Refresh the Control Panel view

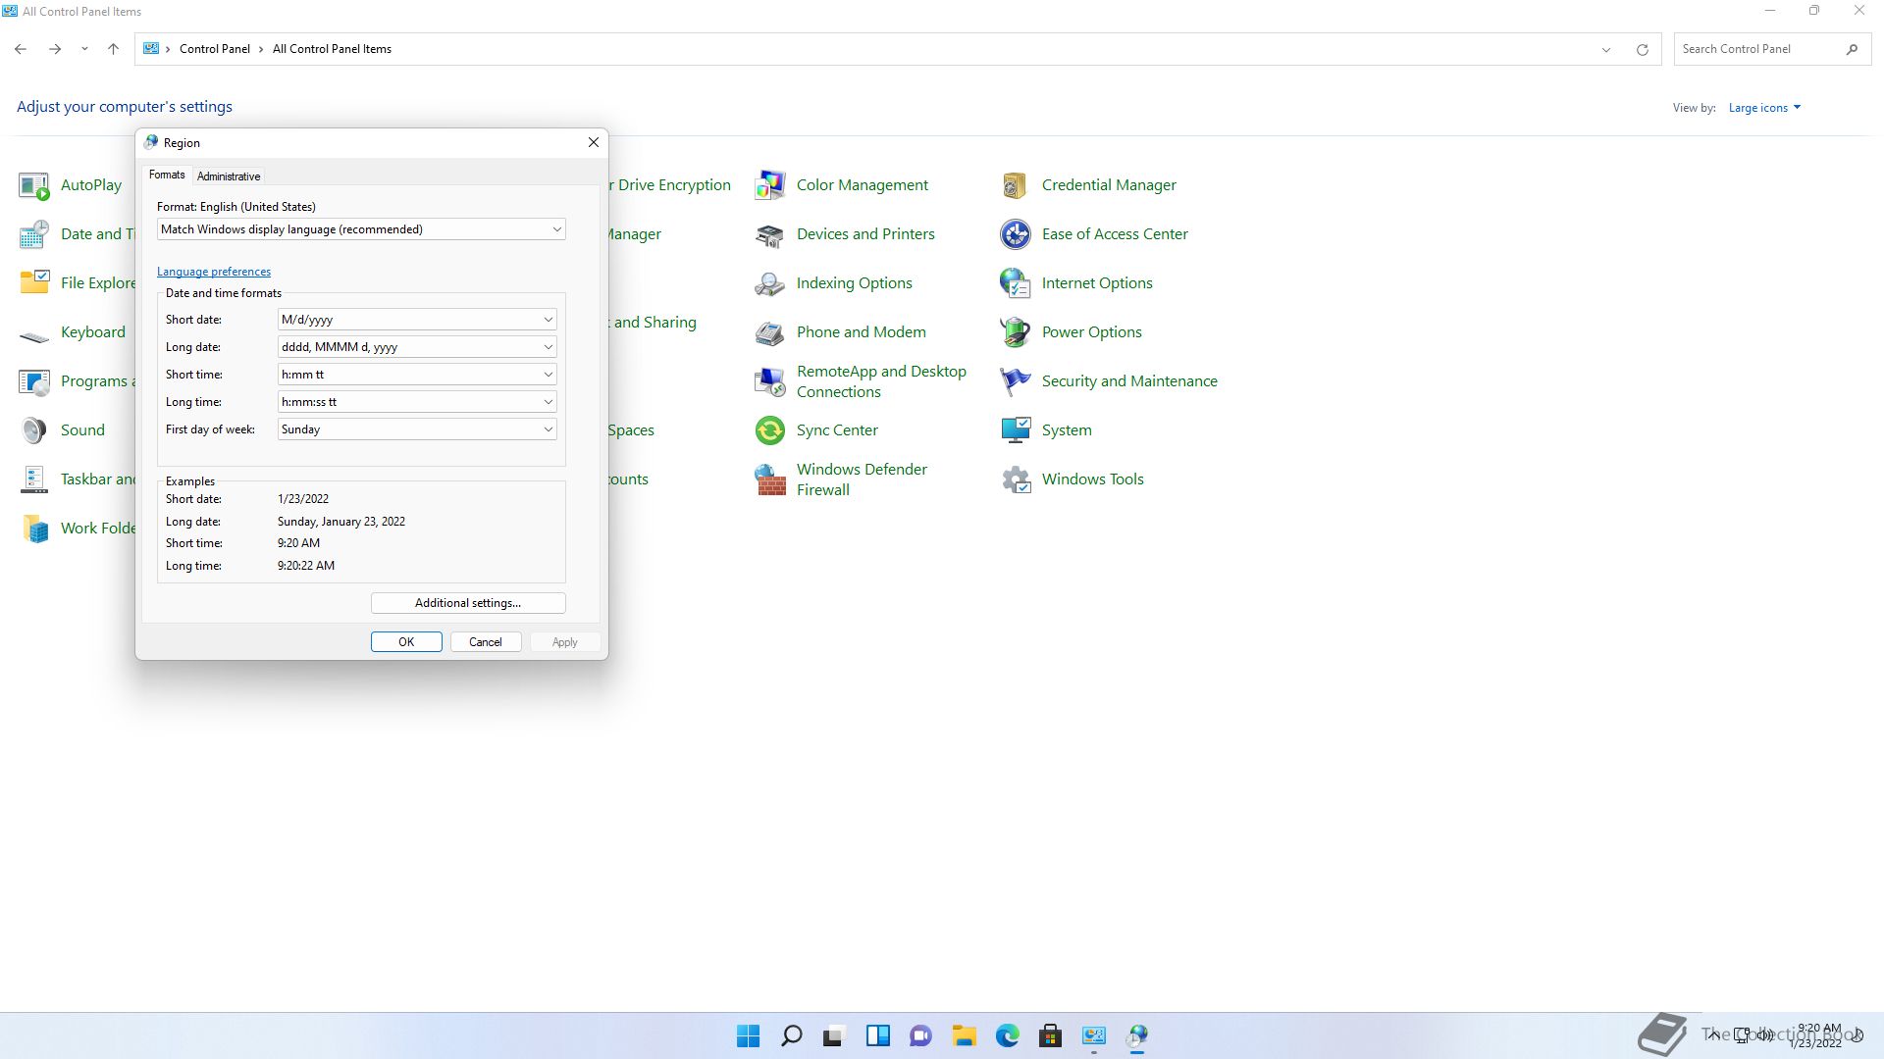click(x=1643, y=49)
